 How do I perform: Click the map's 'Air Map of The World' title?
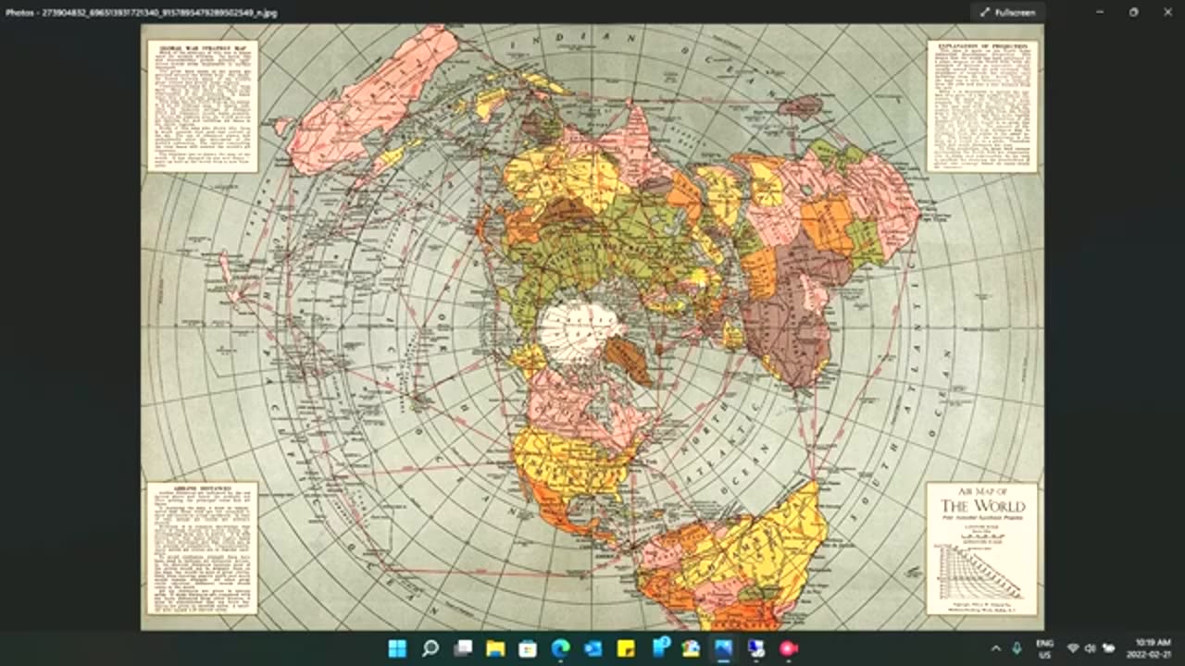(x=982, y=500)
